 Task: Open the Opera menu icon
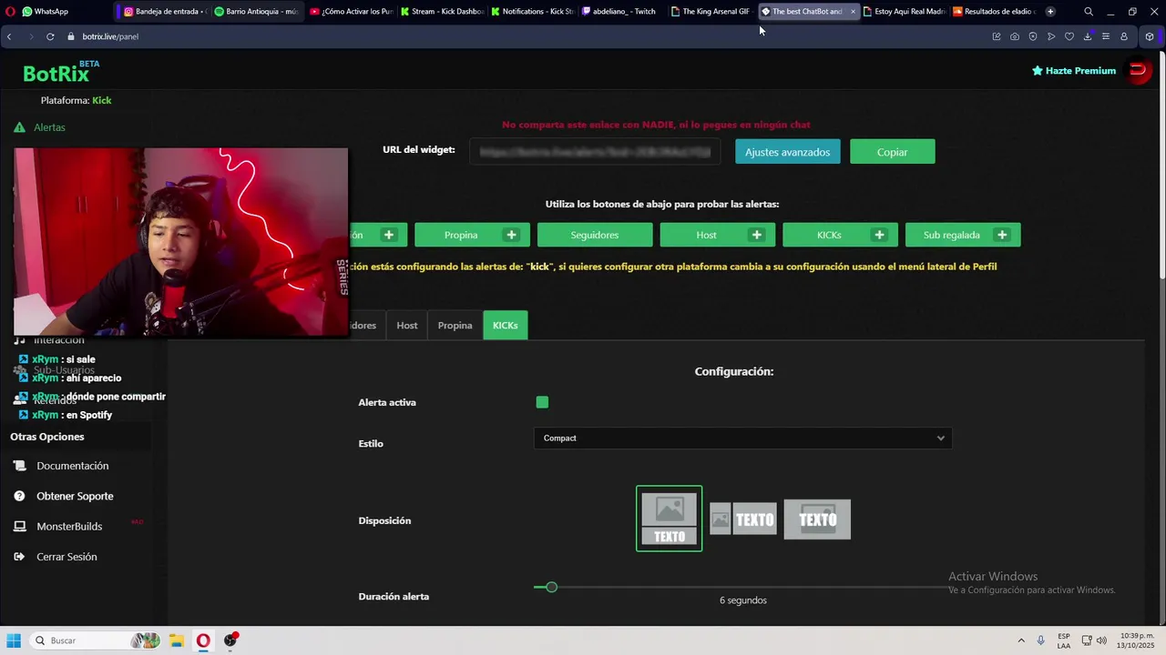[8, 11]
